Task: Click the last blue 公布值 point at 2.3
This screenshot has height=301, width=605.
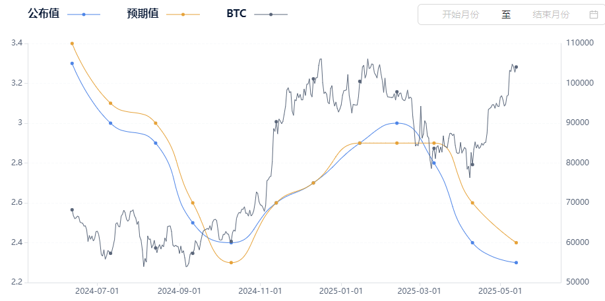Action: [516, 263]
